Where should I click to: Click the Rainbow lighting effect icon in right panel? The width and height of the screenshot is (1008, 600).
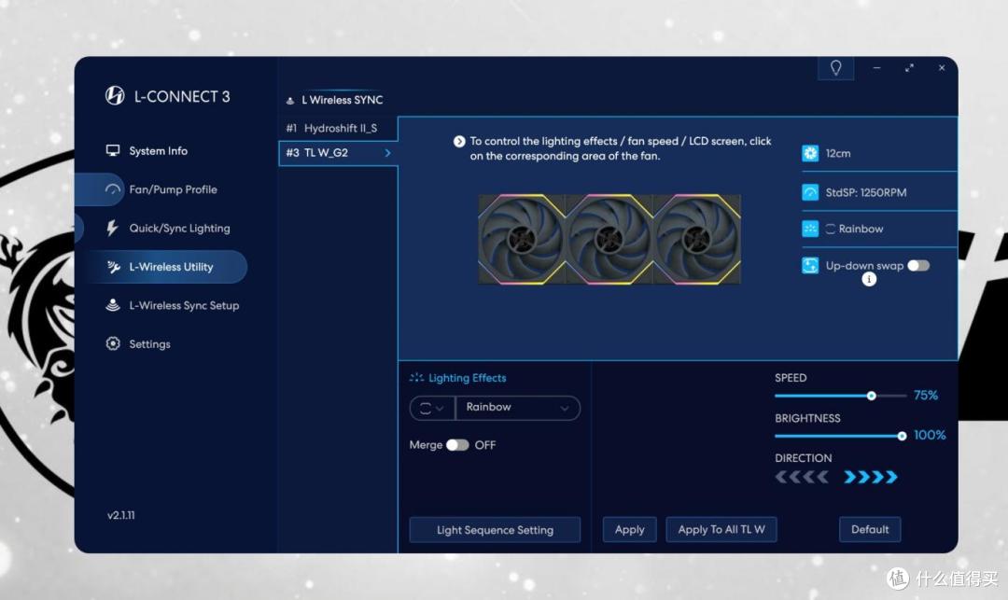click(x=810, y=229)
